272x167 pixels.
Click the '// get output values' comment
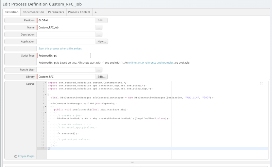[72, 140]
